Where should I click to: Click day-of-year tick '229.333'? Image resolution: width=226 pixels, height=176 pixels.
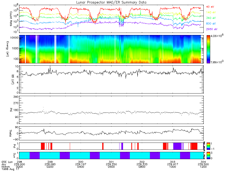pyautogui.click(x=142, y=164)
